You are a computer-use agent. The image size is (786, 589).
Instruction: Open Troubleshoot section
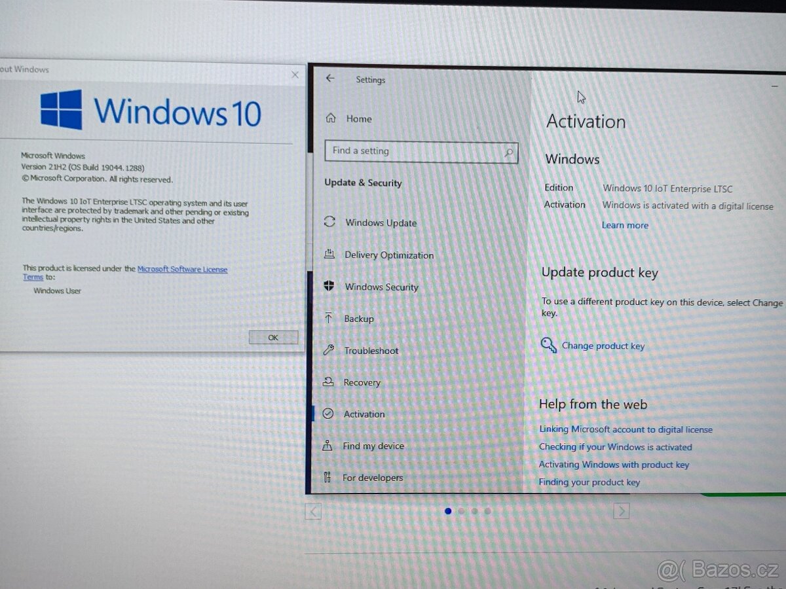click(x=371, y=351)
